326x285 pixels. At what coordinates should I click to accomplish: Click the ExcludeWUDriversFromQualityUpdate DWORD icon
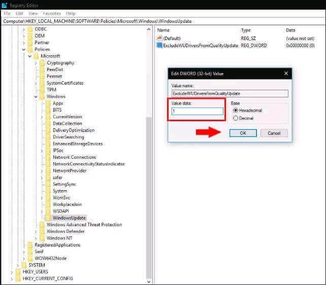coord(159,45)
